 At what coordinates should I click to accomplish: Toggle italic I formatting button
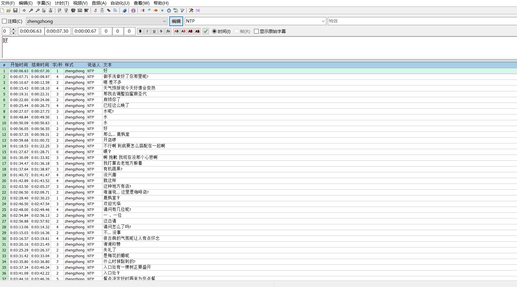(147, 31)
